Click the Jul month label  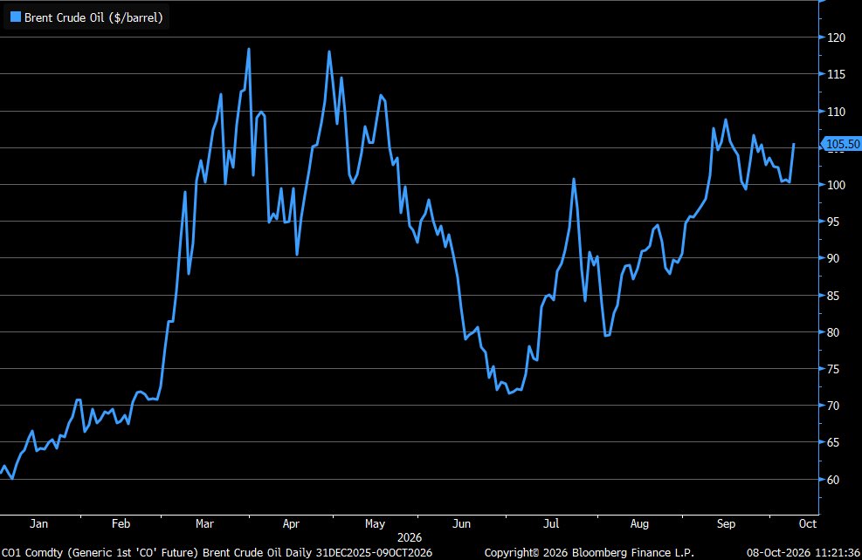coord(551,523)
